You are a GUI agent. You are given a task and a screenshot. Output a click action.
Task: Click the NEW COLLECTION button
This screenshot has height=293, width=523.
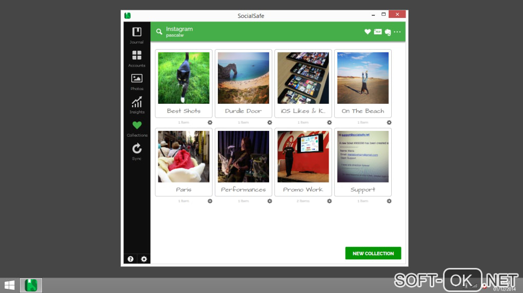[x=373, y=253]
